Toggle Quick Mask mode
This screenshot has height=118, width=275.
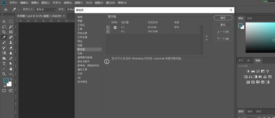(4, 91)
